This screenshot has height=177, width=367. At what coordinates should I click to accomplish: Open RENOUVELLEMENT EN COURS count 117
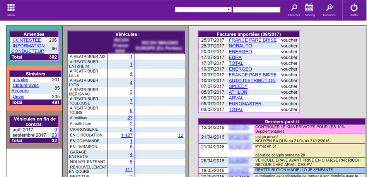(129, 170)
